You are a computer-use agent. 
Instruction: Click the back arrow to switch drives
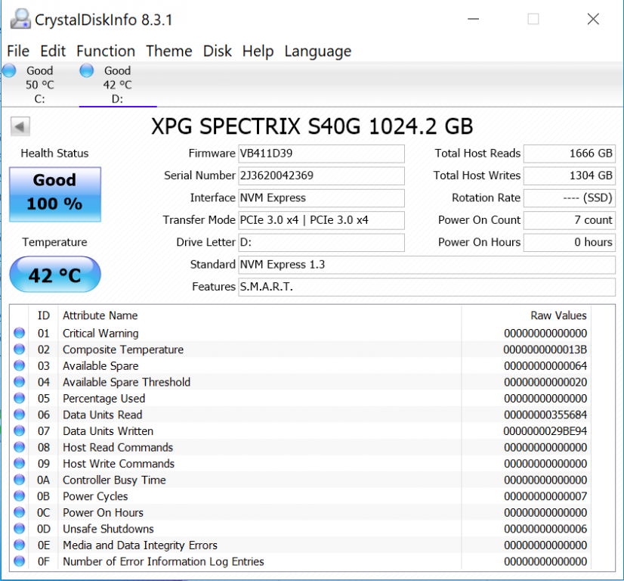pyautogui.click(x=20, y=126)
